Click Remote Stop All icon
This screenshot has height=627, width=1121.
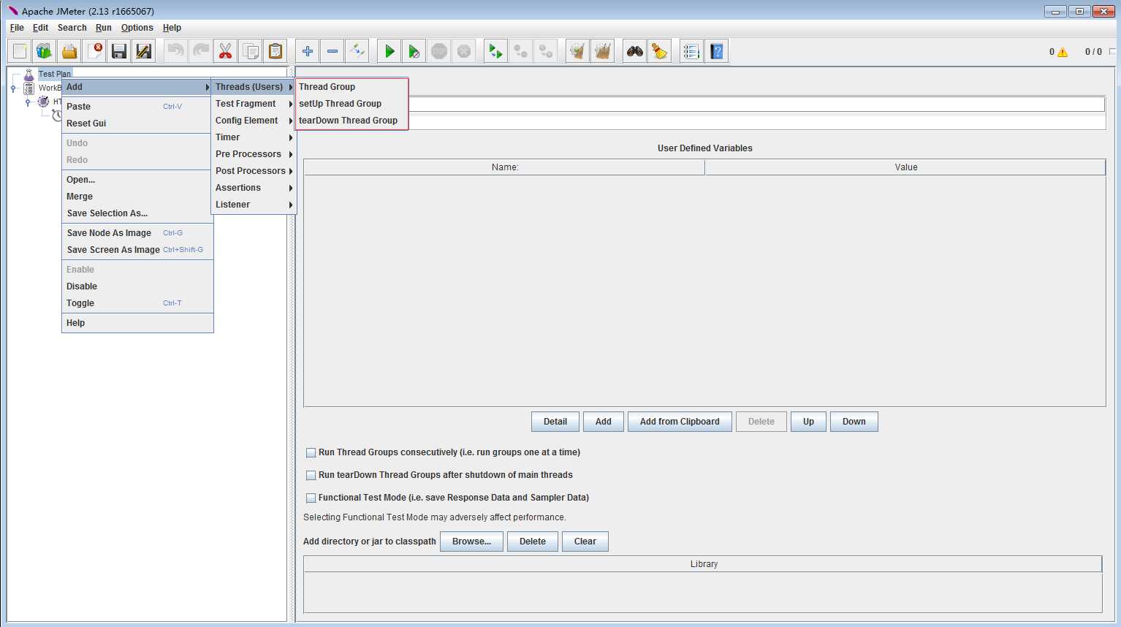(521, 51)
